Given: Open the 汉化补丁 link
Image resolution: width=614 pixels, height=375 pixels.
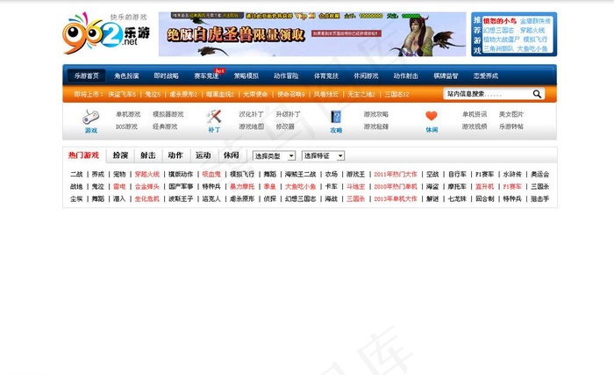Looking at the screenshot, I should [x=251, y=114].
